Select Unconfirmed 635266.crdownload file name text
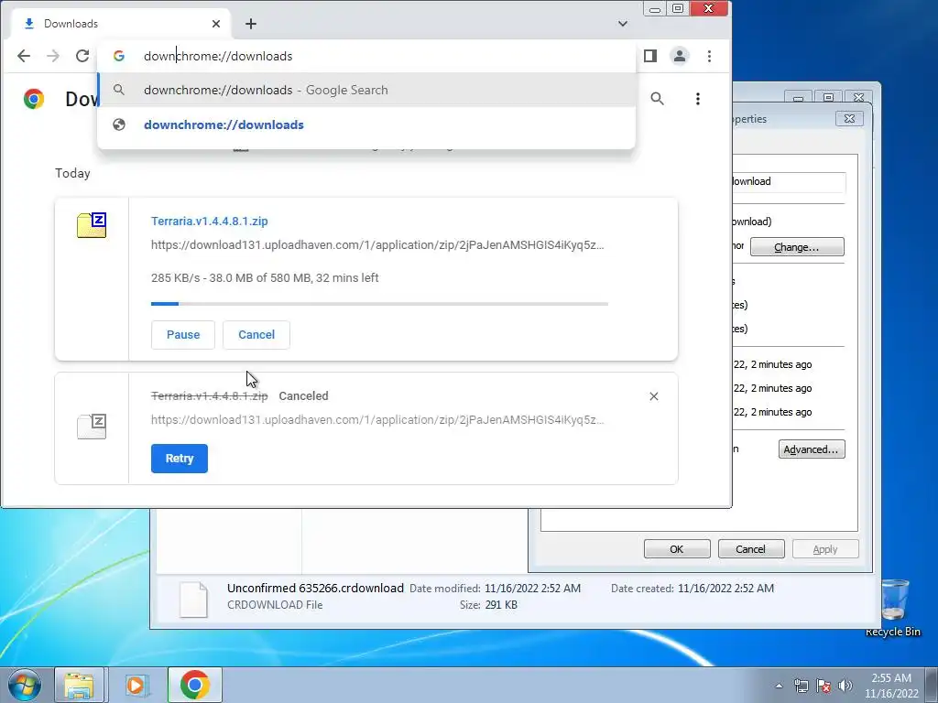The height and width of the screenshot is (703, 938). click(x=315, y=589)
